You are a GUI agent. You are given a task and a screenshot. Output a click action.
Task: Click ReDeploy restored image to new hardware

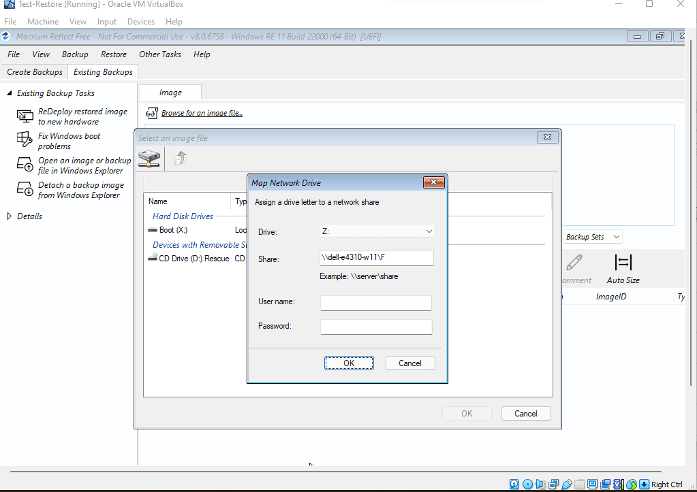point(82,116)
